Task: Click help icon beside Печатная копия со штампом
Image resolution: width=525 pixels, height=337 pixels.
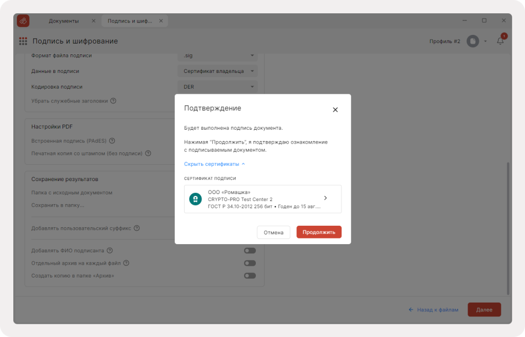Action: click(x=148, y=153)
